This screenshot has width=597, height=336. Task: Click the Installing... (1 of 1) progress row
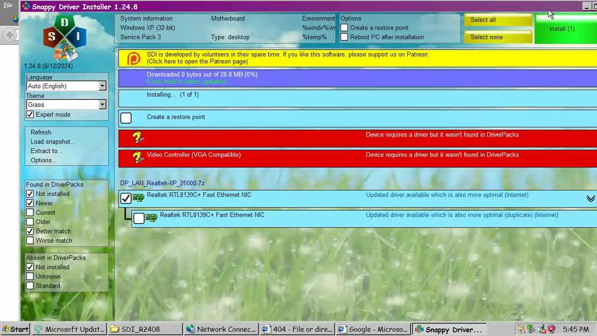coord(358,98)
